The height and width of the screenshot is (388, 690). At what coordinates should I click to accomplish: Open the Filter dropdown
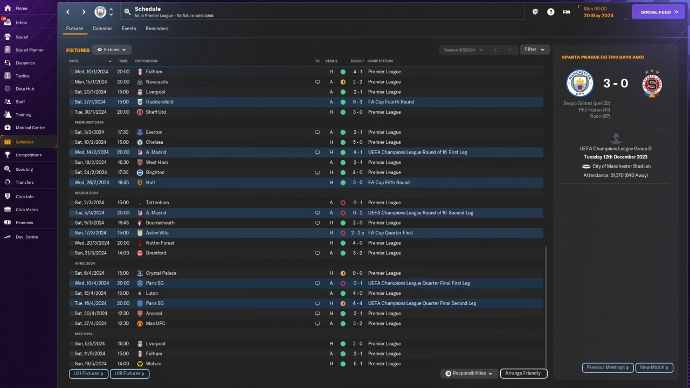(535, 50)
